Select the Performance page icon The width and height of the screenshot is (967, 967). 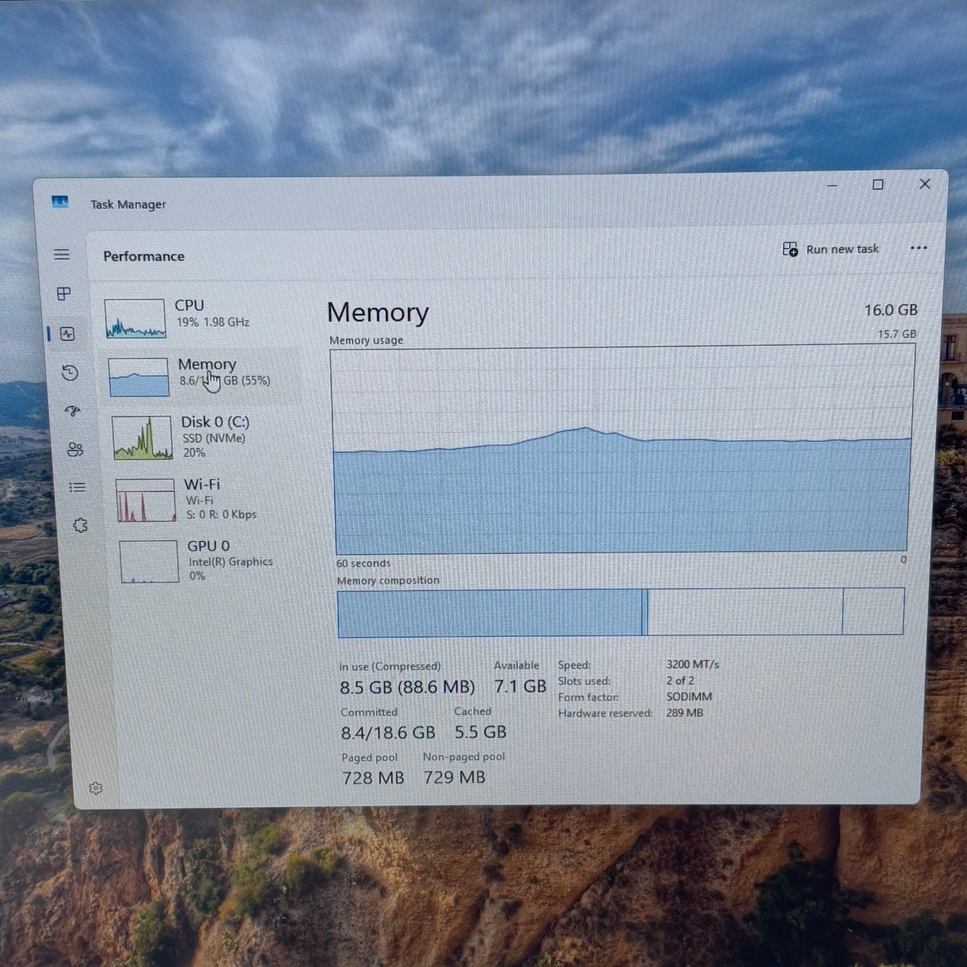67,334
